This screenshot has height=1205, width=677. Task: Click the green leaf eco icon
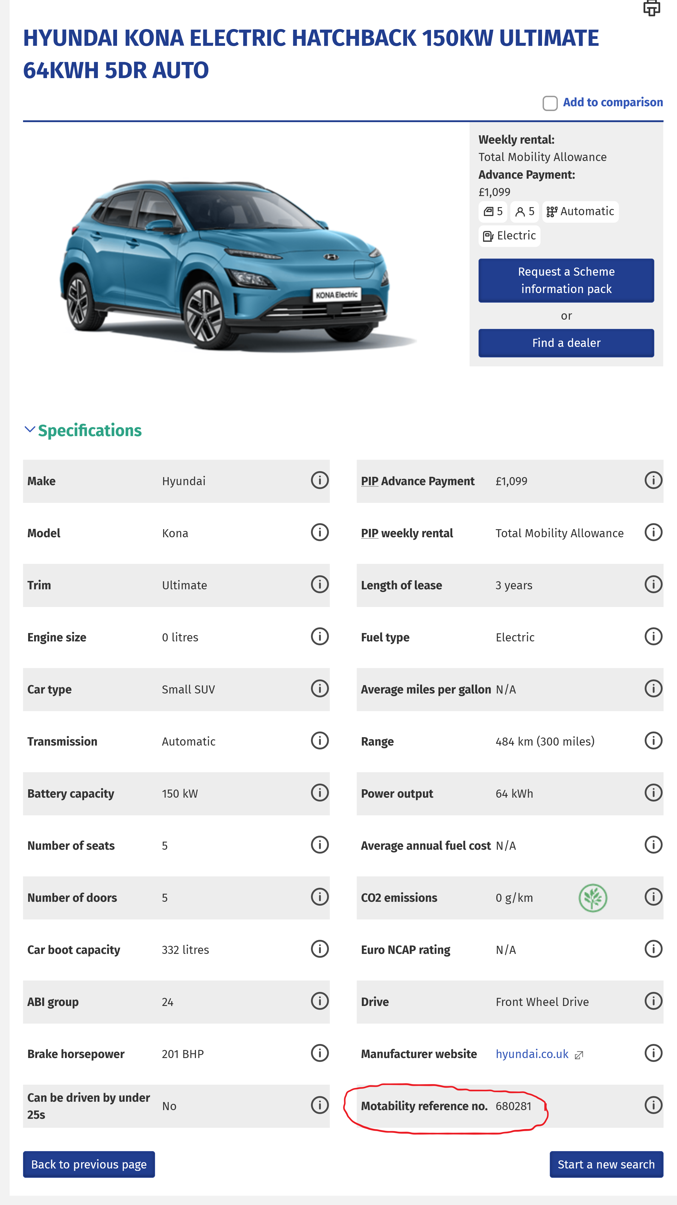click(x=593, y=898)
